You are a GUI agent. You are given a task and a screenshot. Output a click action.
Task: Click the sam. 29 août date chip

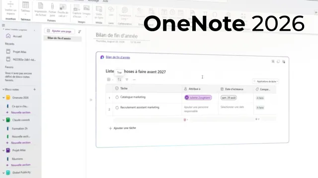pyautogui.click(x=229, y=98)
